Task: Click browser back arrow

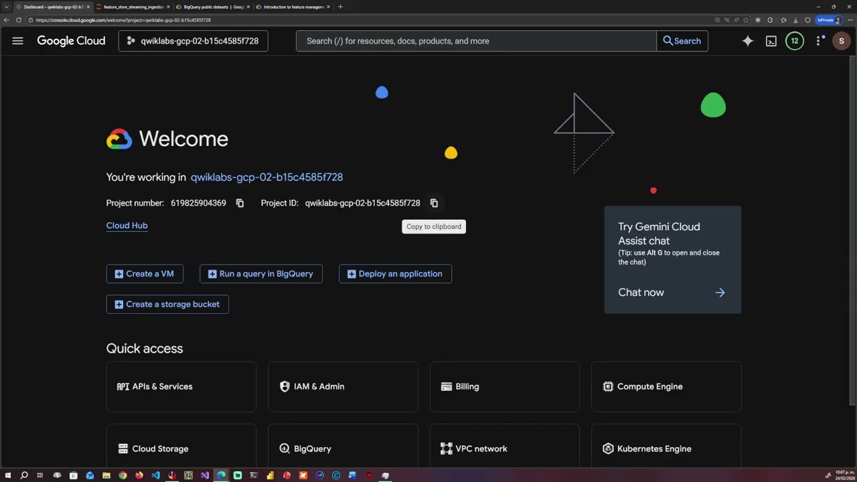Action: [7, 20]
